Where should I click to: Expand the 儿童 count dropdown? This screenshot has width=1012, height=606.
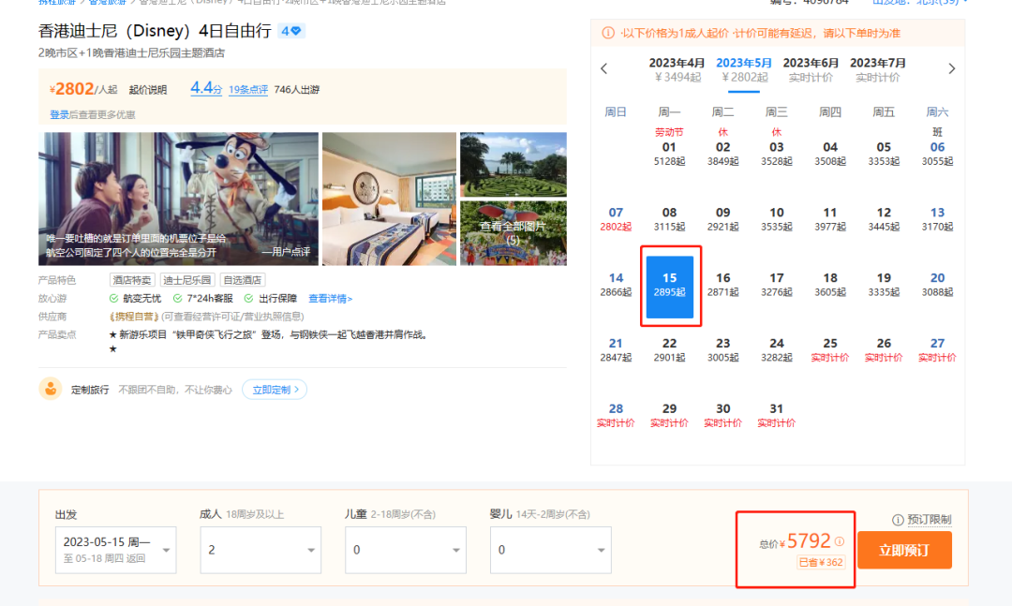(405, 550)
